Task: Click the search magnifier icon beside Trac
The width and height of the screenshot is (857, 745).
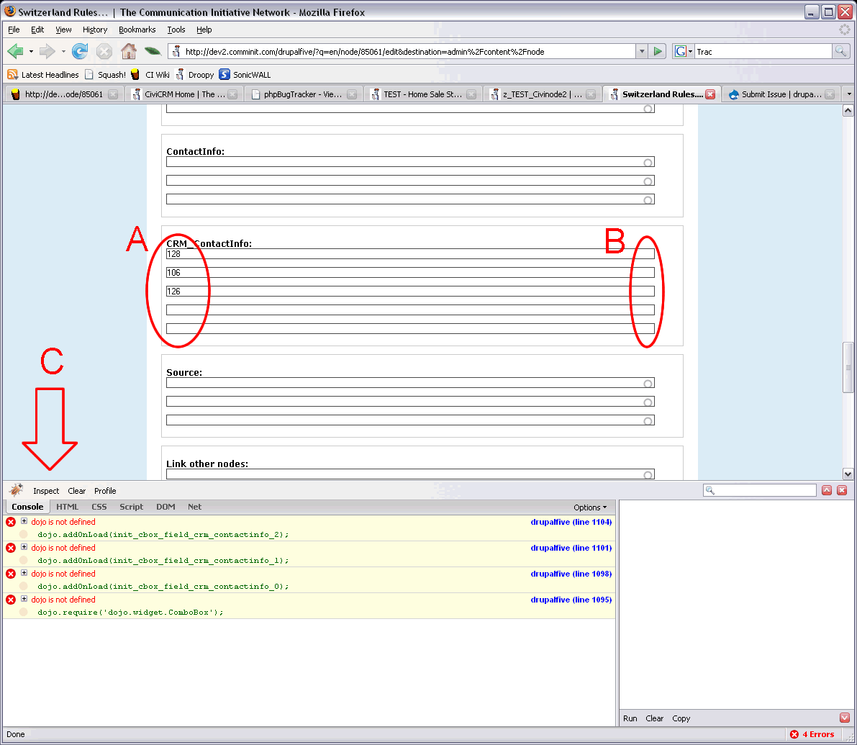Action: 840,51
